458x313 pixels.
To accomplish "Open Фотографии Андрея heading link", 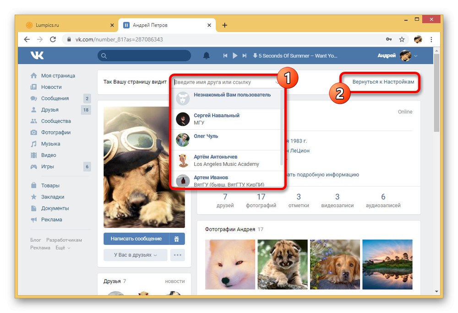I will [230, 229].
